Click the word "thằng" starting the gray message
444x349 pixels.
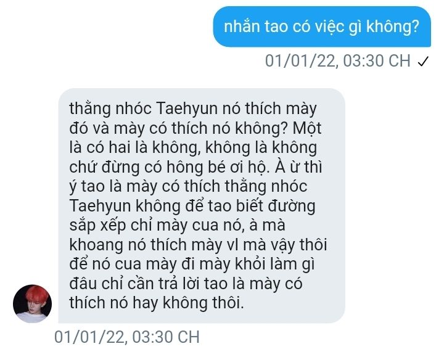90,109
